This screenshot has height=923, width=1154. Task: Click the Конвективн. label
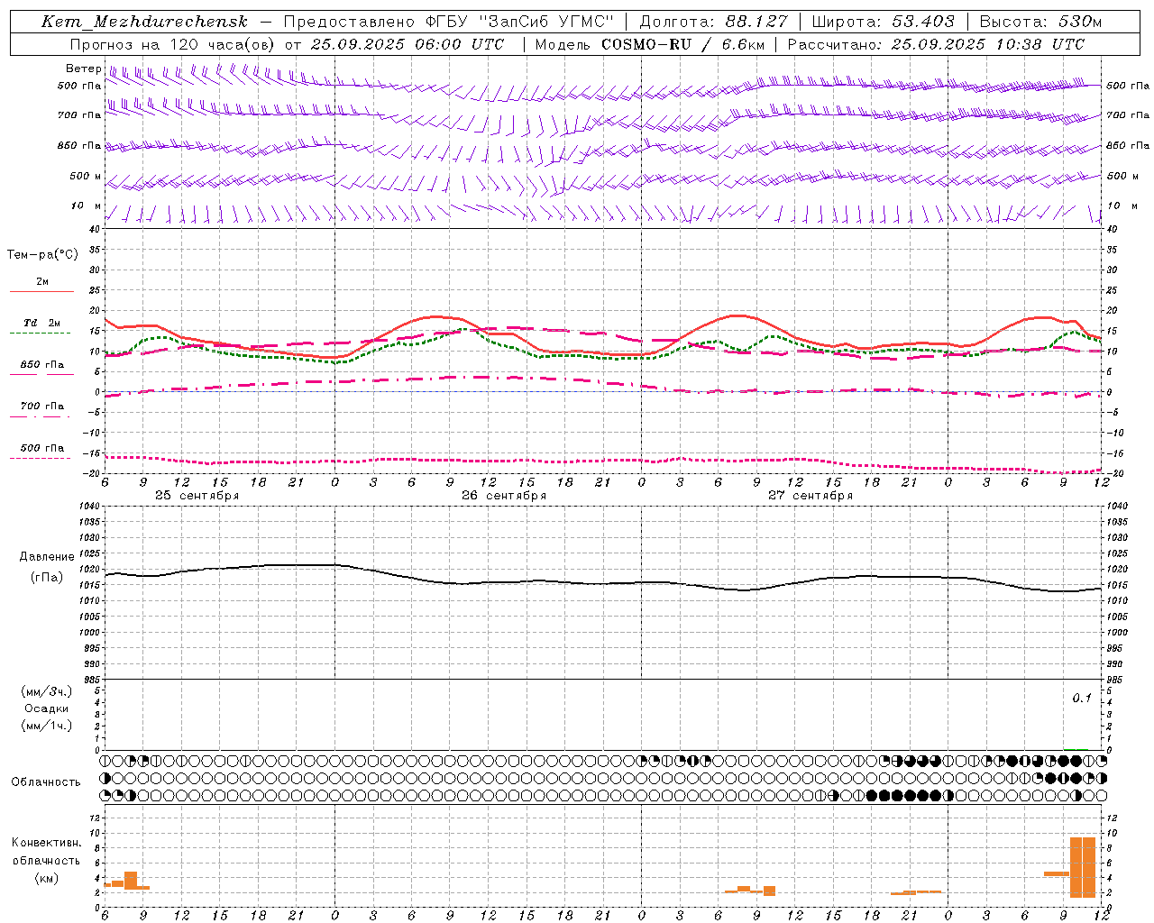pyautogui.click(x=47, y=843)
